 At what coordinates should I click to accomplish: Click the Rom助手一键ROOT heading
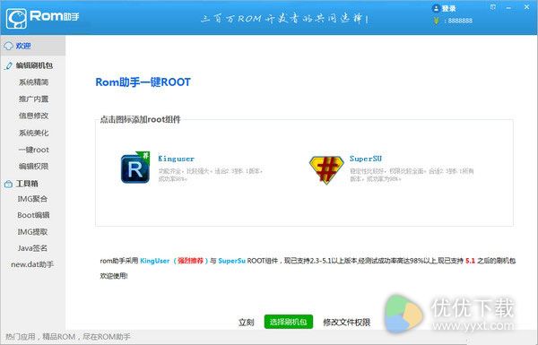click(x=143, y=82)
